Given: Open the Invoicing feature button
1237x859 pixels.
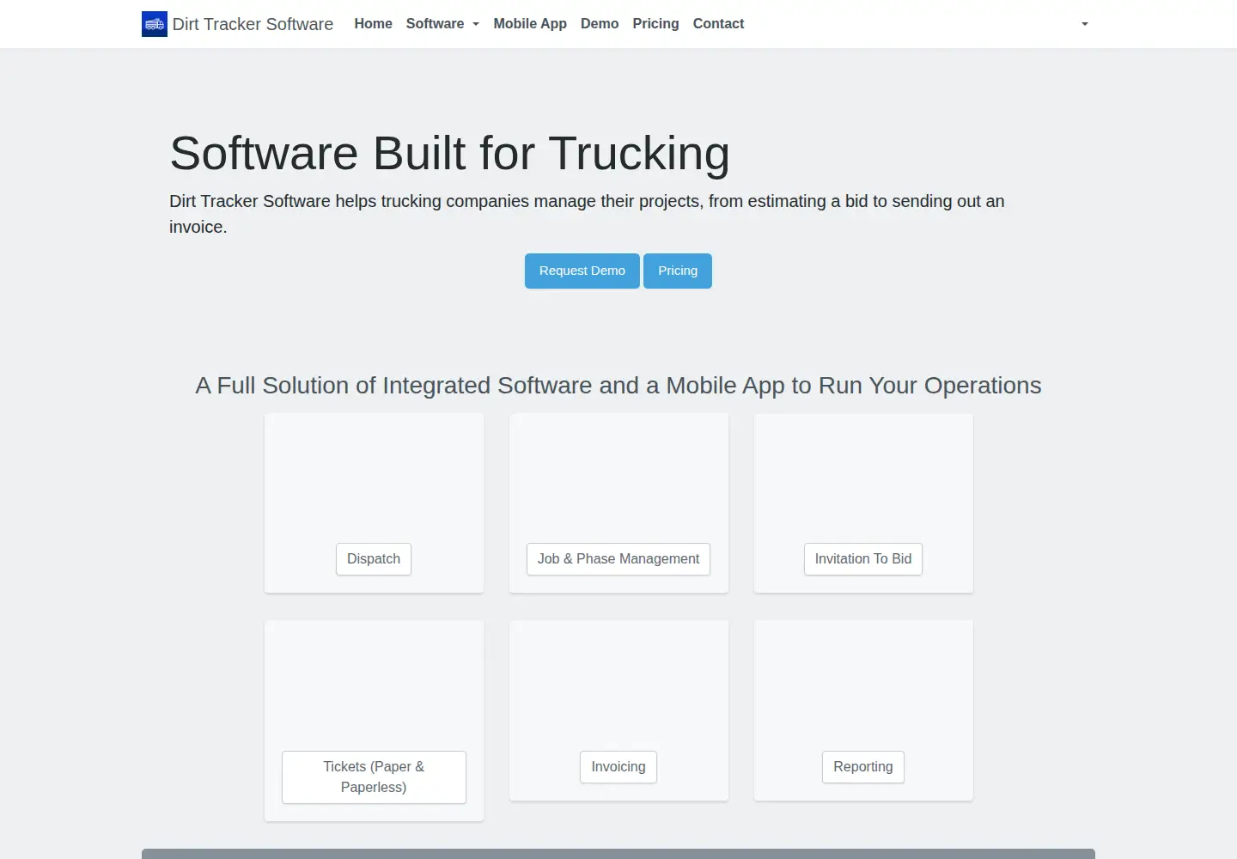Looking at the screenshot, I should coord(618,767).
